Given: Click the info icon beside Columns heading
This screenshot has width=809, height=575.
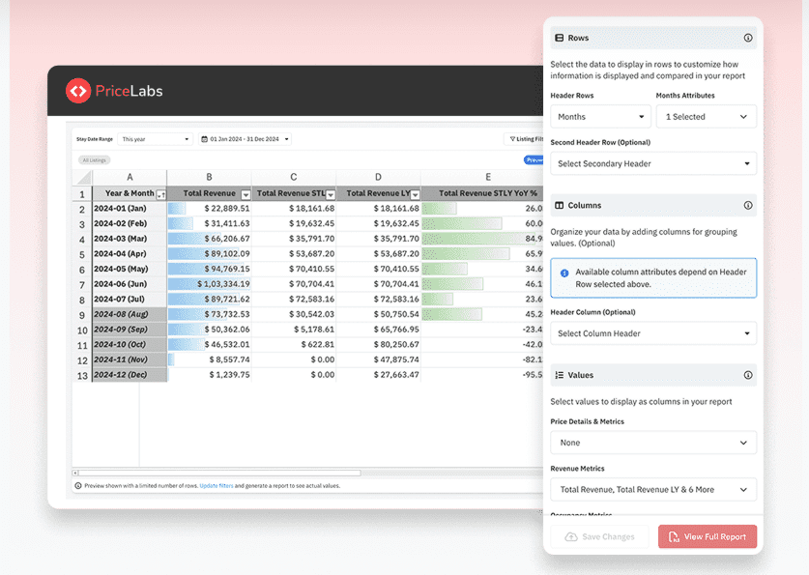Looking at the screenshot, I should pyautogui.click(x=747, y=206).
